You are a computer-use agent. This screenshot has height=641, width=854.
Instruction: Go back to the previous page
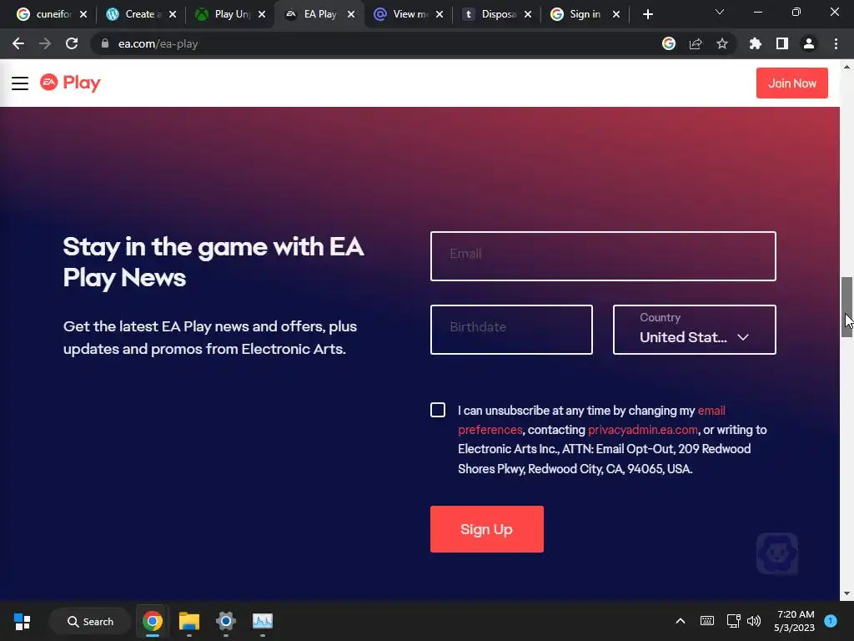coord(18,43)
